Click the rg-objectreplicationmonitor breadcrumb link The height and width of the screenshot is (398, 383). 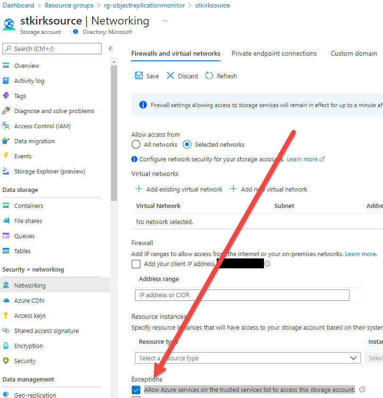pyautogui.click(x=145, y=5)
